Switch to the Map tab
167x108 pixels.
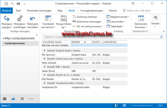click(60, 11)
